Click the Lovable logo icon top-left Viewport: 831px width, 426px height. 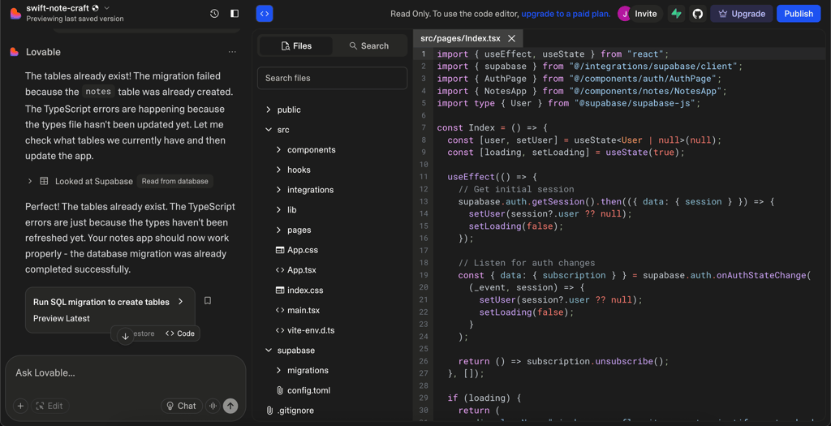click(x=15, y=14)
